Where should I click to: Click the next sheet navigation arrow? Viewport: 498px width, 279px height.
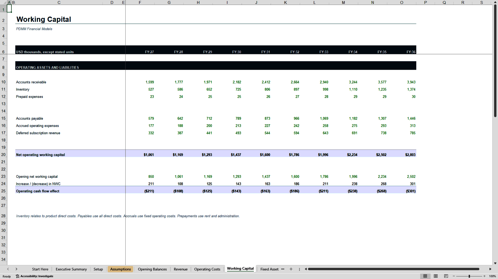pos(16,269)
